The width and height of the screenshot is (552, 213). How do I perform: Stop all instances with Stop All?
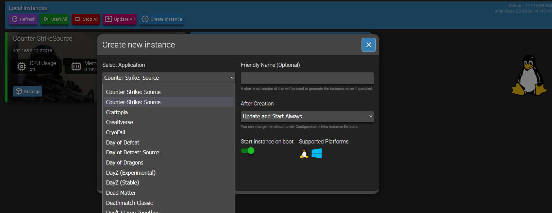tap(86, 19)
